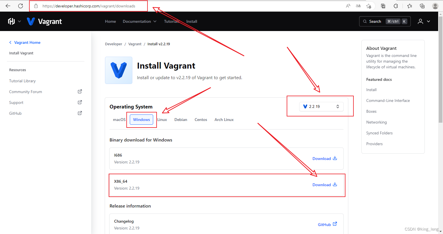Open the version 2.2.19 selector dropdown

pyautogui.click(x=321, y=106)
